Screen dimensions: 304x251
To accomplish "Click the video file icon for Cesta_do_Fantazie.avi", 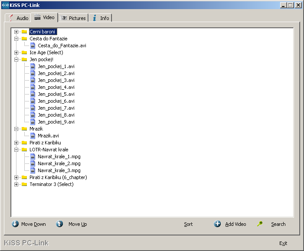I will point(33,46).
